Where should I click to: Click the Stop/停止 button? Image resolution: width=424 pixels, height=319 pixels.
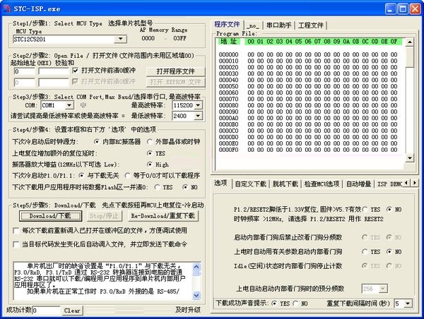pos(104,216)
